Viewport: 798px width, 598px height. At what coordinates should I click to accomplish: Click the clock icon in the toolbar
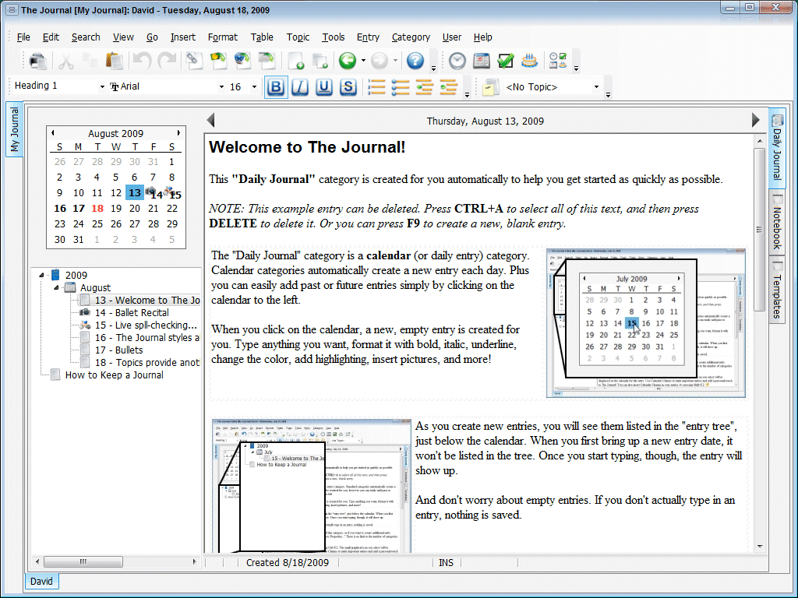point(457,61)
